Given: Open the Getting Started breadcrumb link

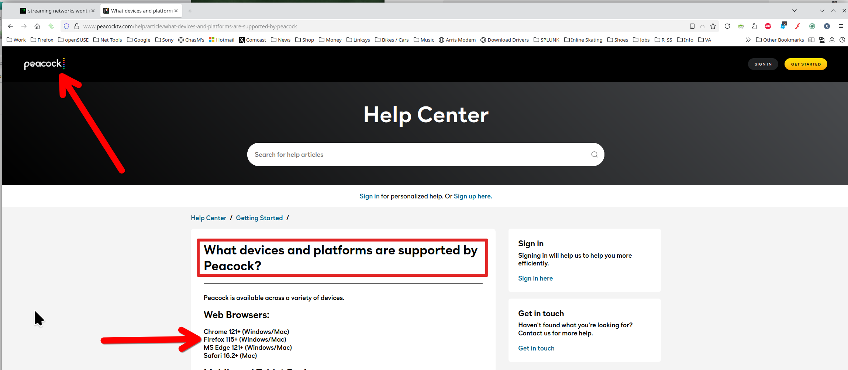Looking at the screenshot, I should [x=259, y=218].
